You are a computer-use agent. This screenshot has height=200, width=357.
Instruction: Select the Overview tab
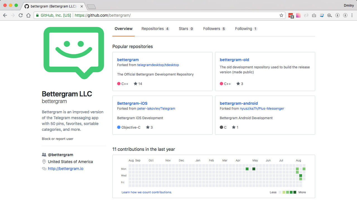124,29
